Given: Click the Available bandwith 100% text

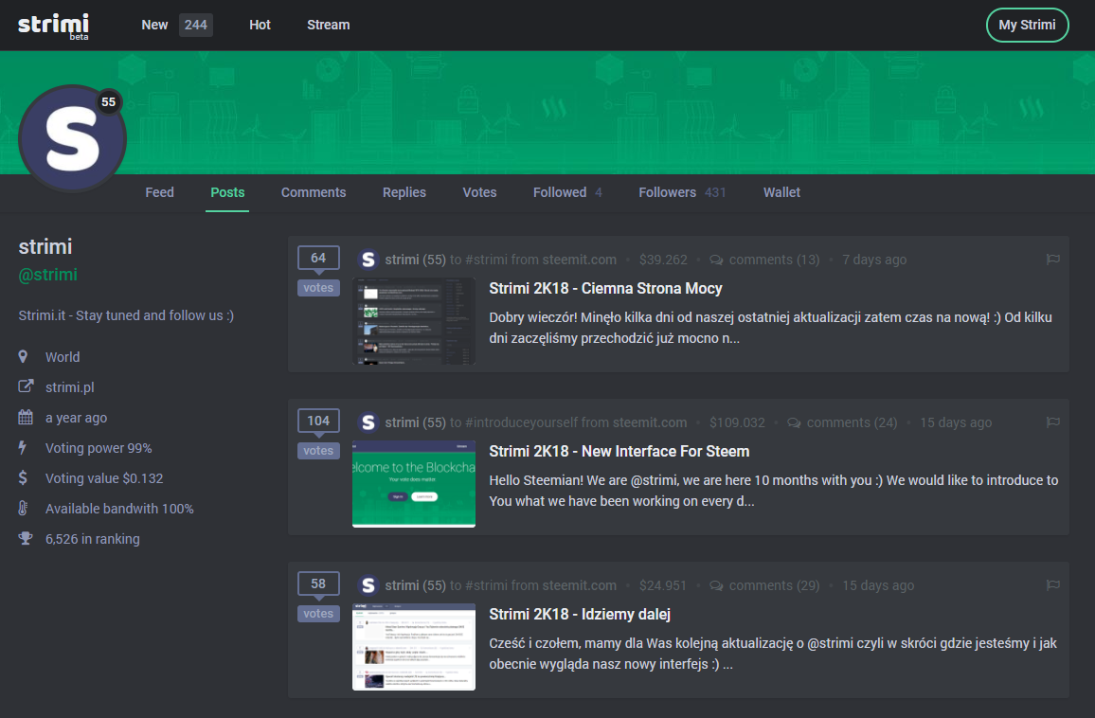Looking at the screenshot, I should 119,509.
